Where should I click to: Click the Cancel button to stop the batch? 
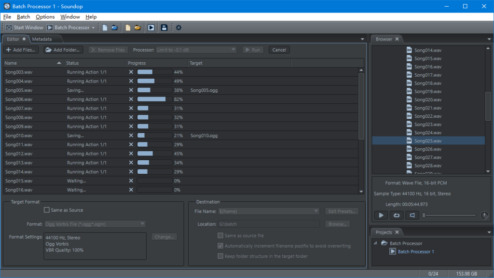(x=280, y=49)
